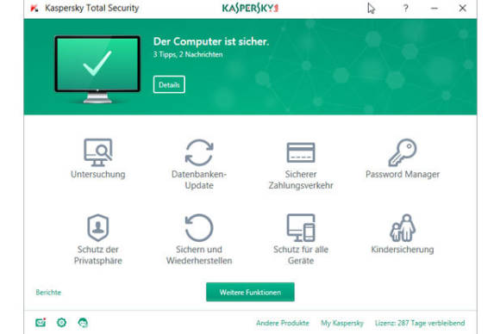Click 'Der Computer ist sicher.' heading
This screenshot has width=500, height=334.
click(211, 41)
